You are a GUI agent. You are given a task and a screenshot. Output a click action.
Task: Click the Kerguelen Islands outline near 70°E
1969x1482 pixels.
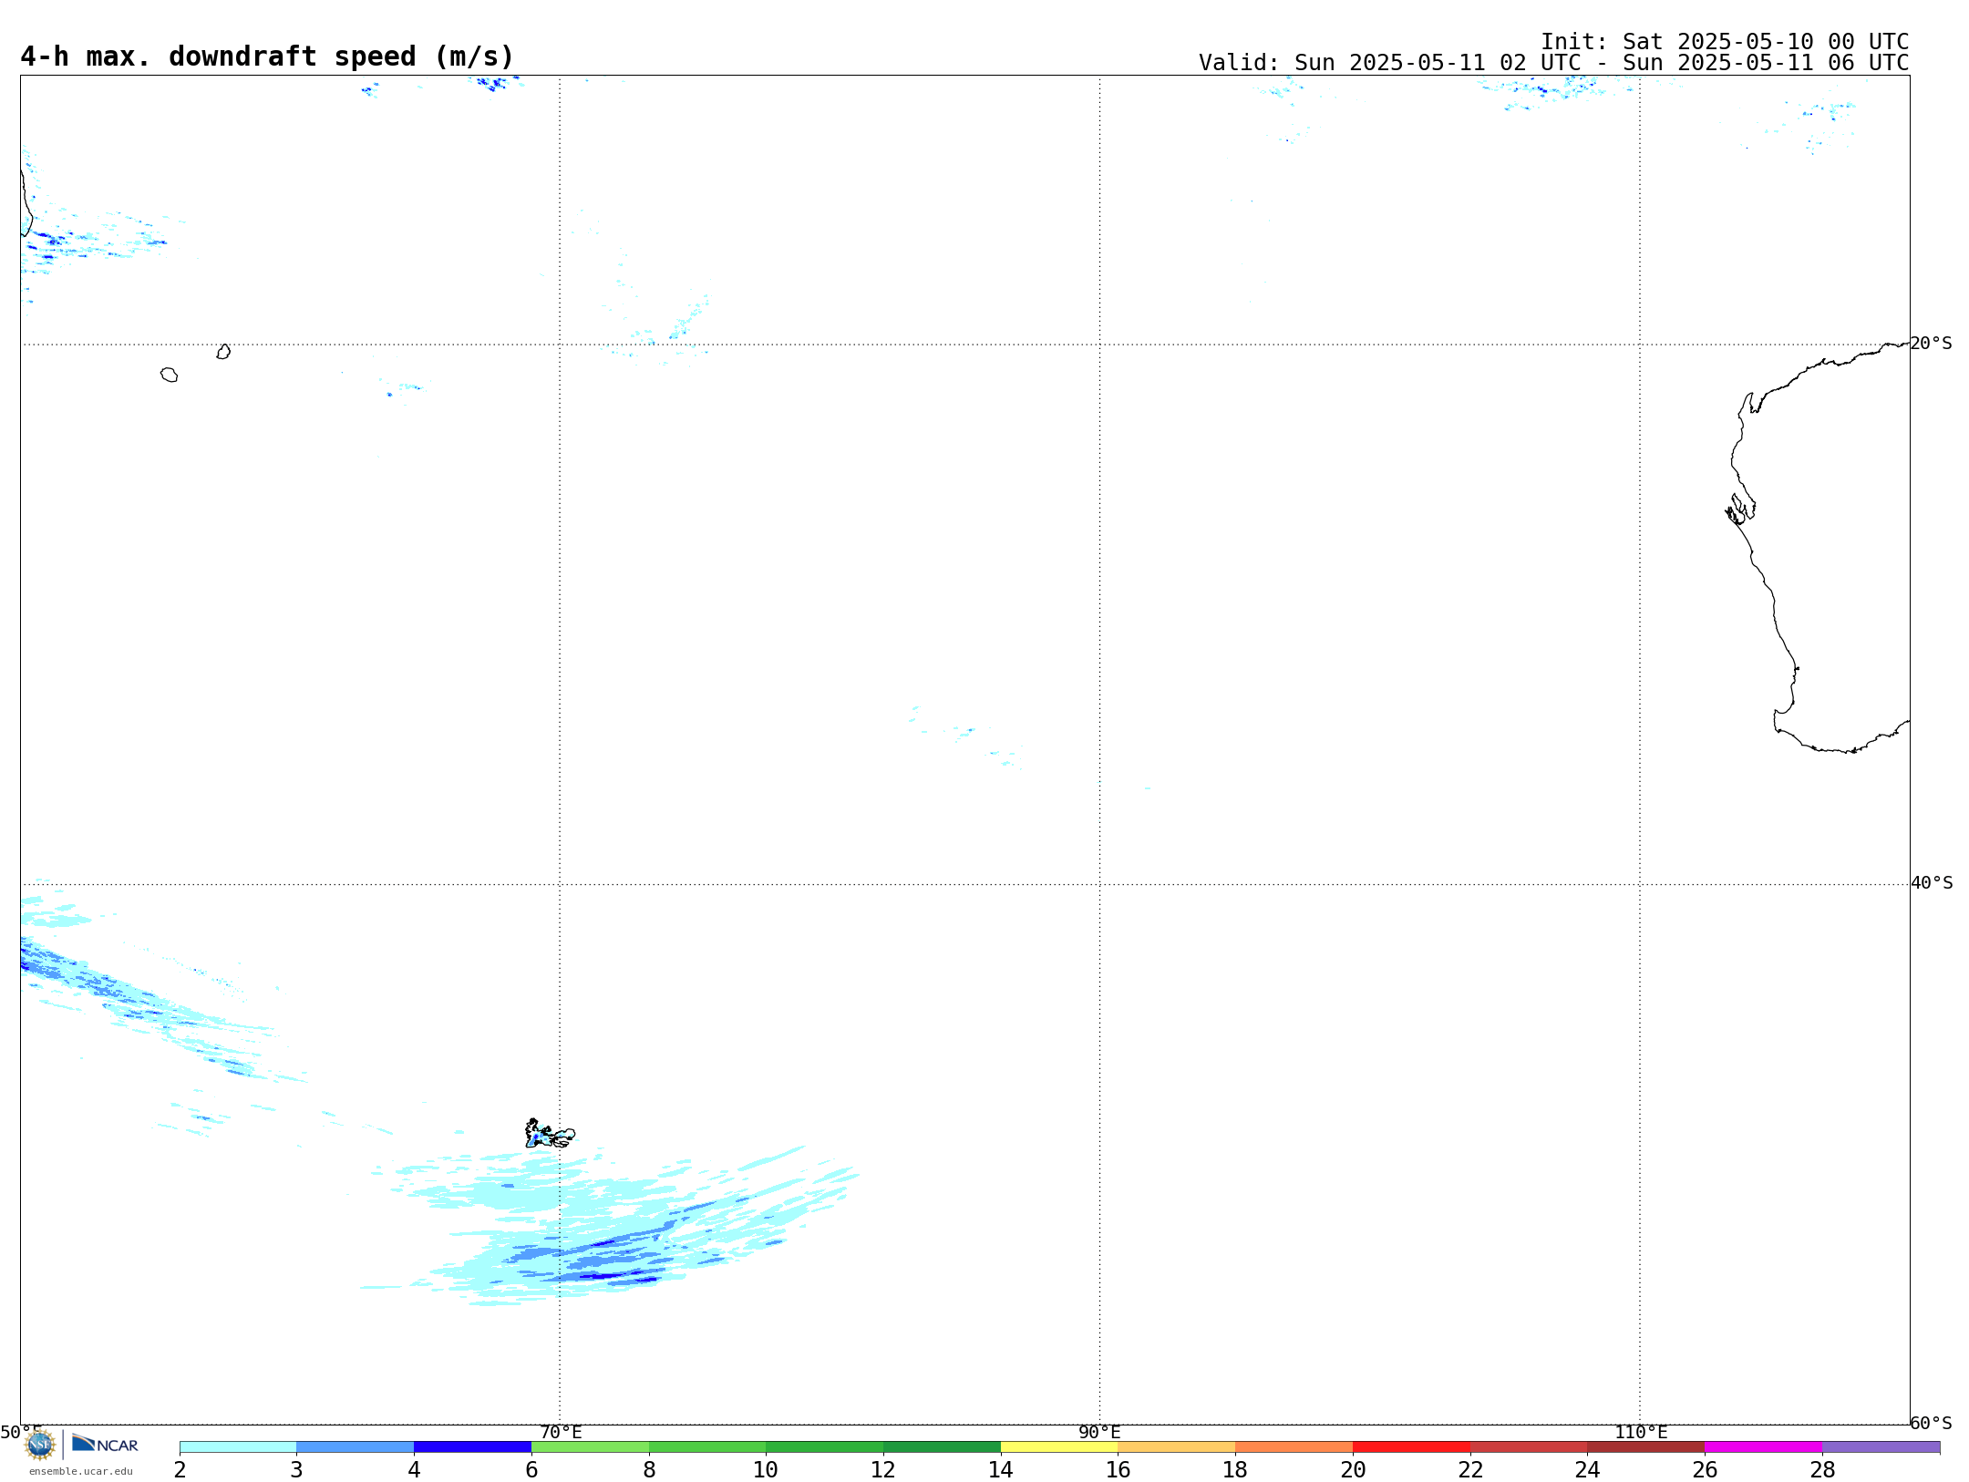point(550,1134)
